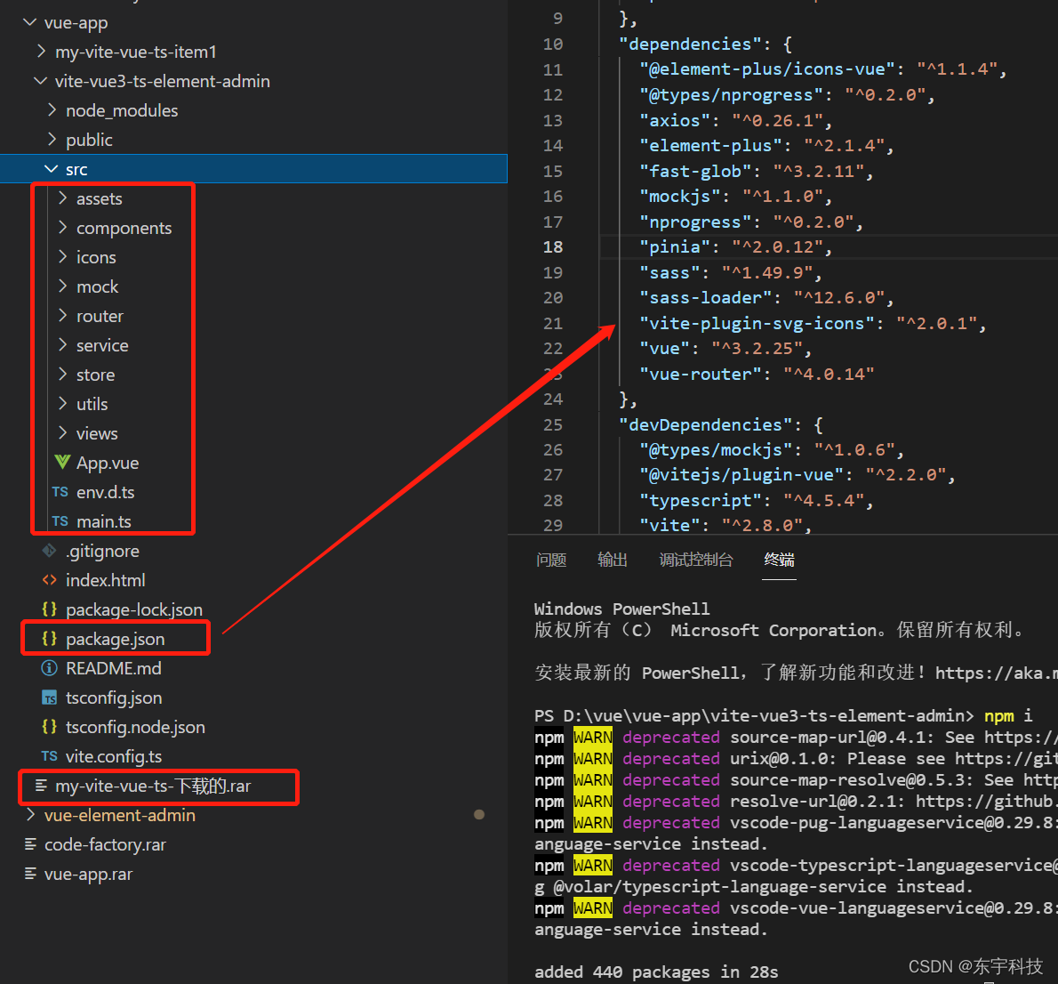
Task: Click the TS icon beside main.ts
Action: pyautogui.click(x=60, y=521)
